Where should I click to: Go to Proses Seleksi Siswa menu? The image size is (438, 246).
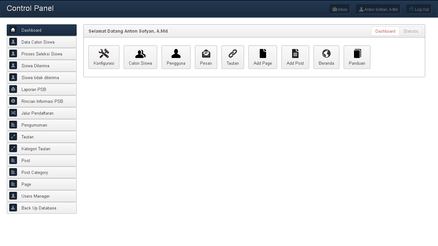click(x=42, y=54)
